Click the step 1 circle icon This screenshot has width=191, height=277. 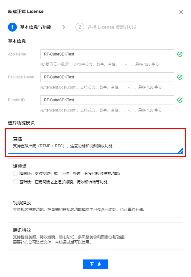coord(12,27)
